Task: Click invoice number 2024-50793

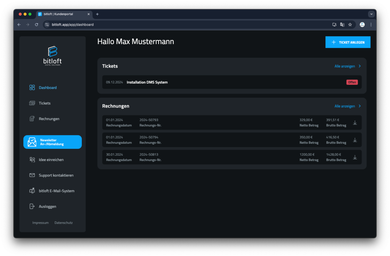Action: click(x=149, y=120)
